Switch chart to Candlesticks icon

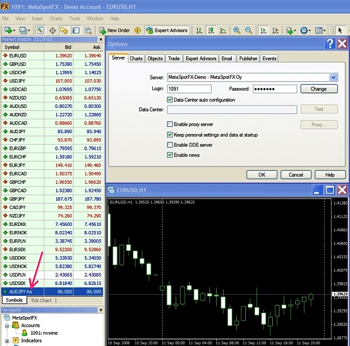tap(211, 30)
